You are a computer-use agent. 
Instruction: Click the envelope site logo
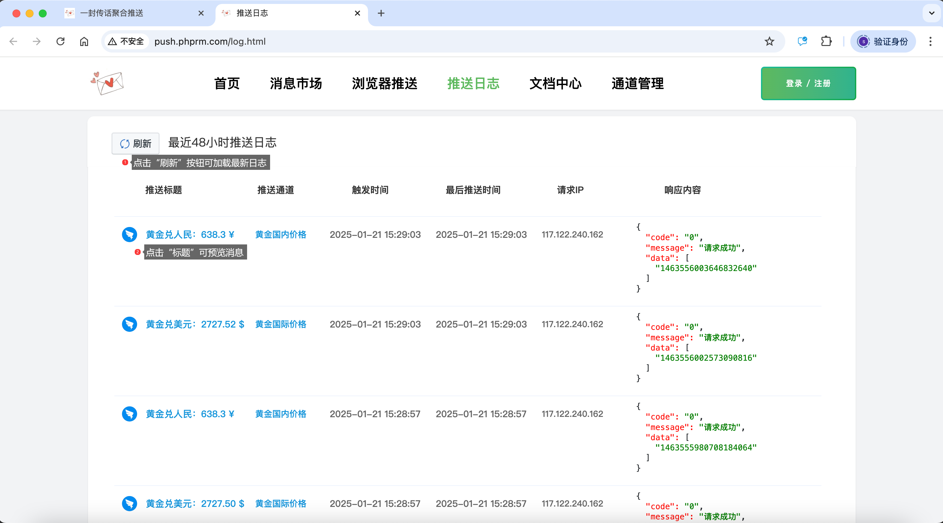(x=107, y=83)
